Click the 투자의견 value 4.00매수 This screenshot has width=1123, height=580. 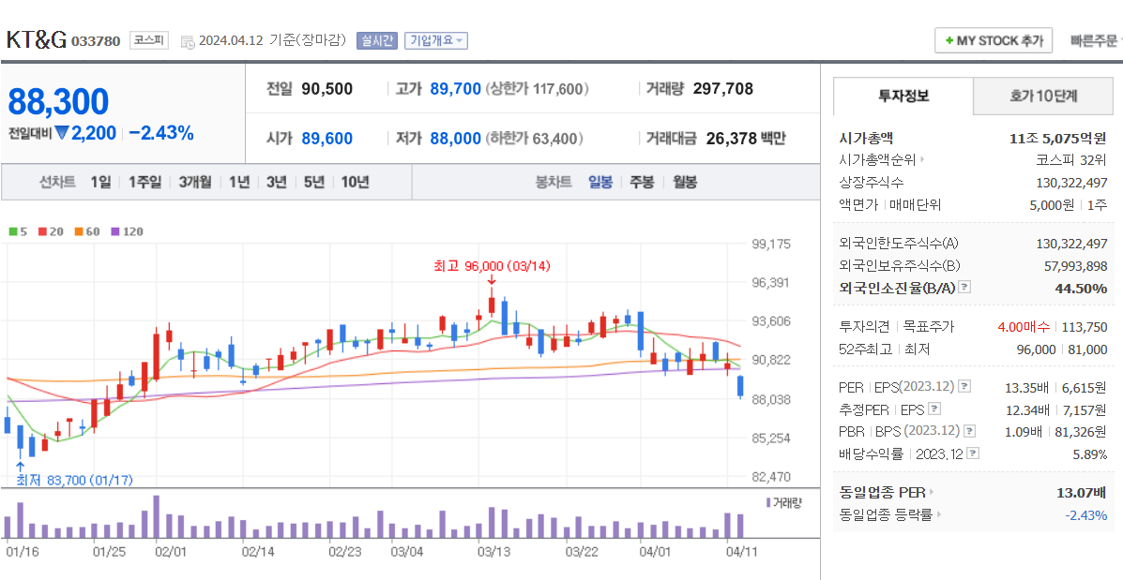pyautogui.click(x=1024, y=327)
